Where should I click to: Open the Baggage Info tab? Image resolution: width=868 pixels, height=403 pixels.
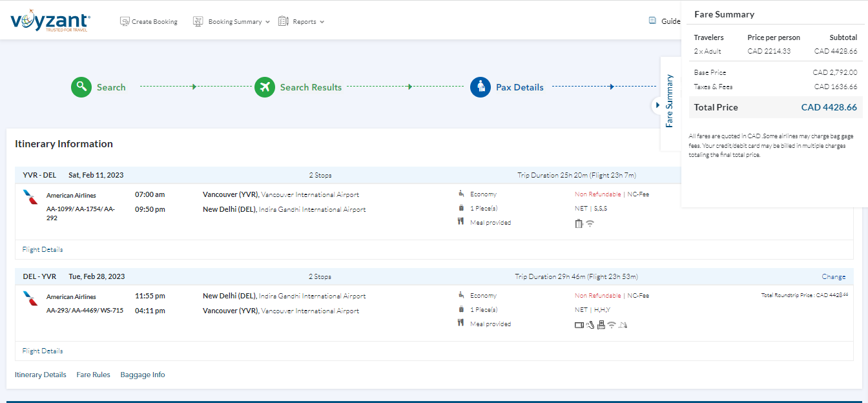click(142, 375)
